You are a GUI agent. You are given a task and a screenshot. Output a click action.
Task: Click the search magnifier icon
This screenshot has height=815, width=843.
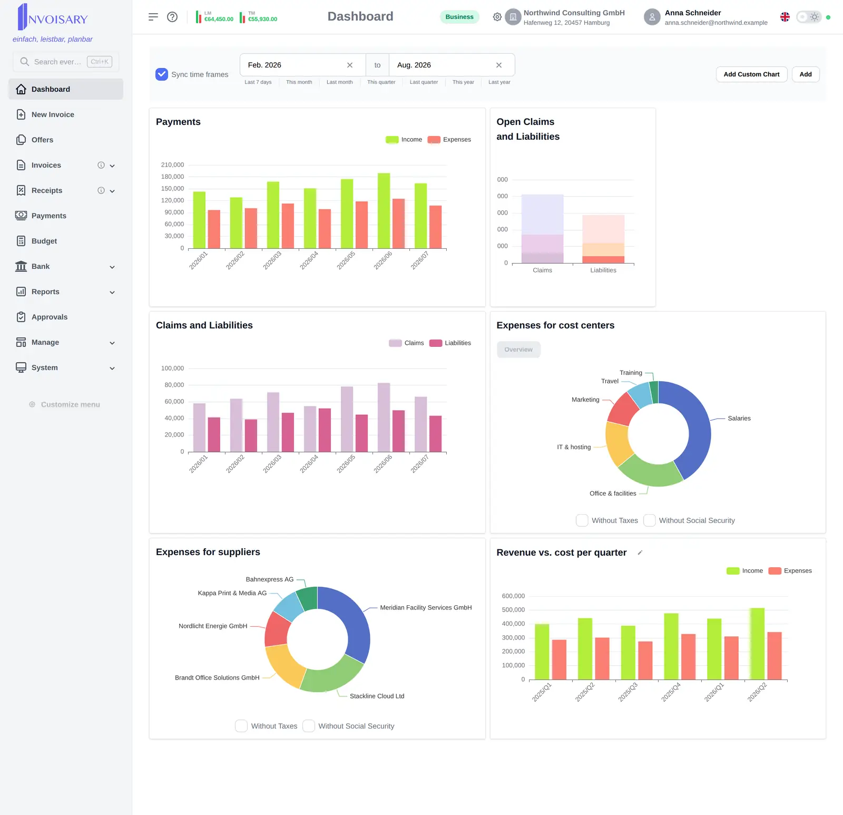click(x=24, y=62)
